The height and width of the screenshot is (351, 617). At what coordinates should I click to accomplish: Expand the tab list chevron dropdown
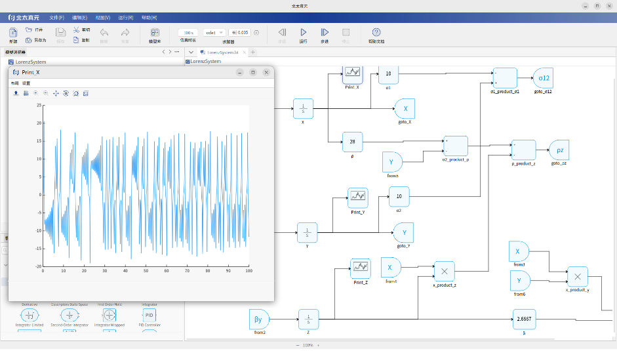click(x=191, y=52)
